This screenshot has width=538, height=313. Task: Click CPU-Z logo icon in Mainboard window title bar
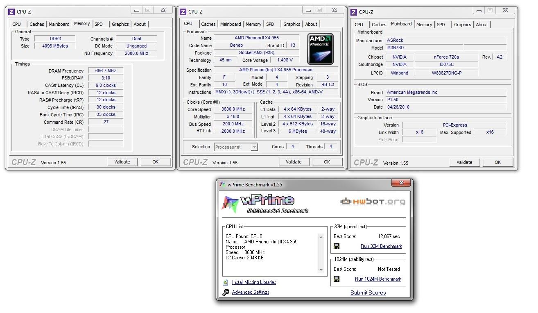click(354, 12)
